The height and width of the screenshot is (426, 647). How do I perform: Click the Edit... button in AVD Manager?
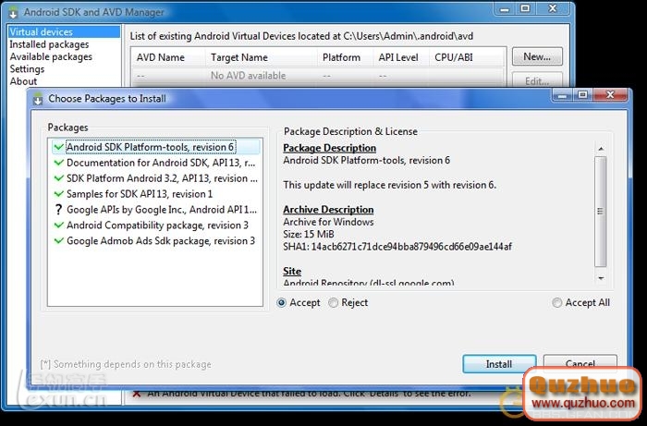click(537, 80)
